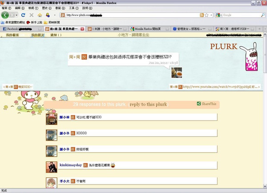
Task: Click the author name 南+南 in the plurk
Action: (75, 56)
